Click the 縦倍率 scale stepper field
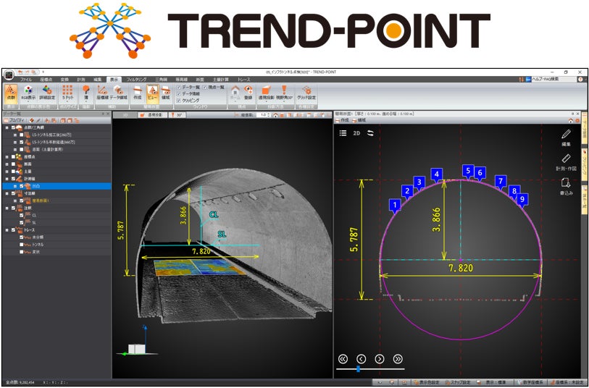Image resolution: width=589 pixels, height=388 pixels. (263, 115)
